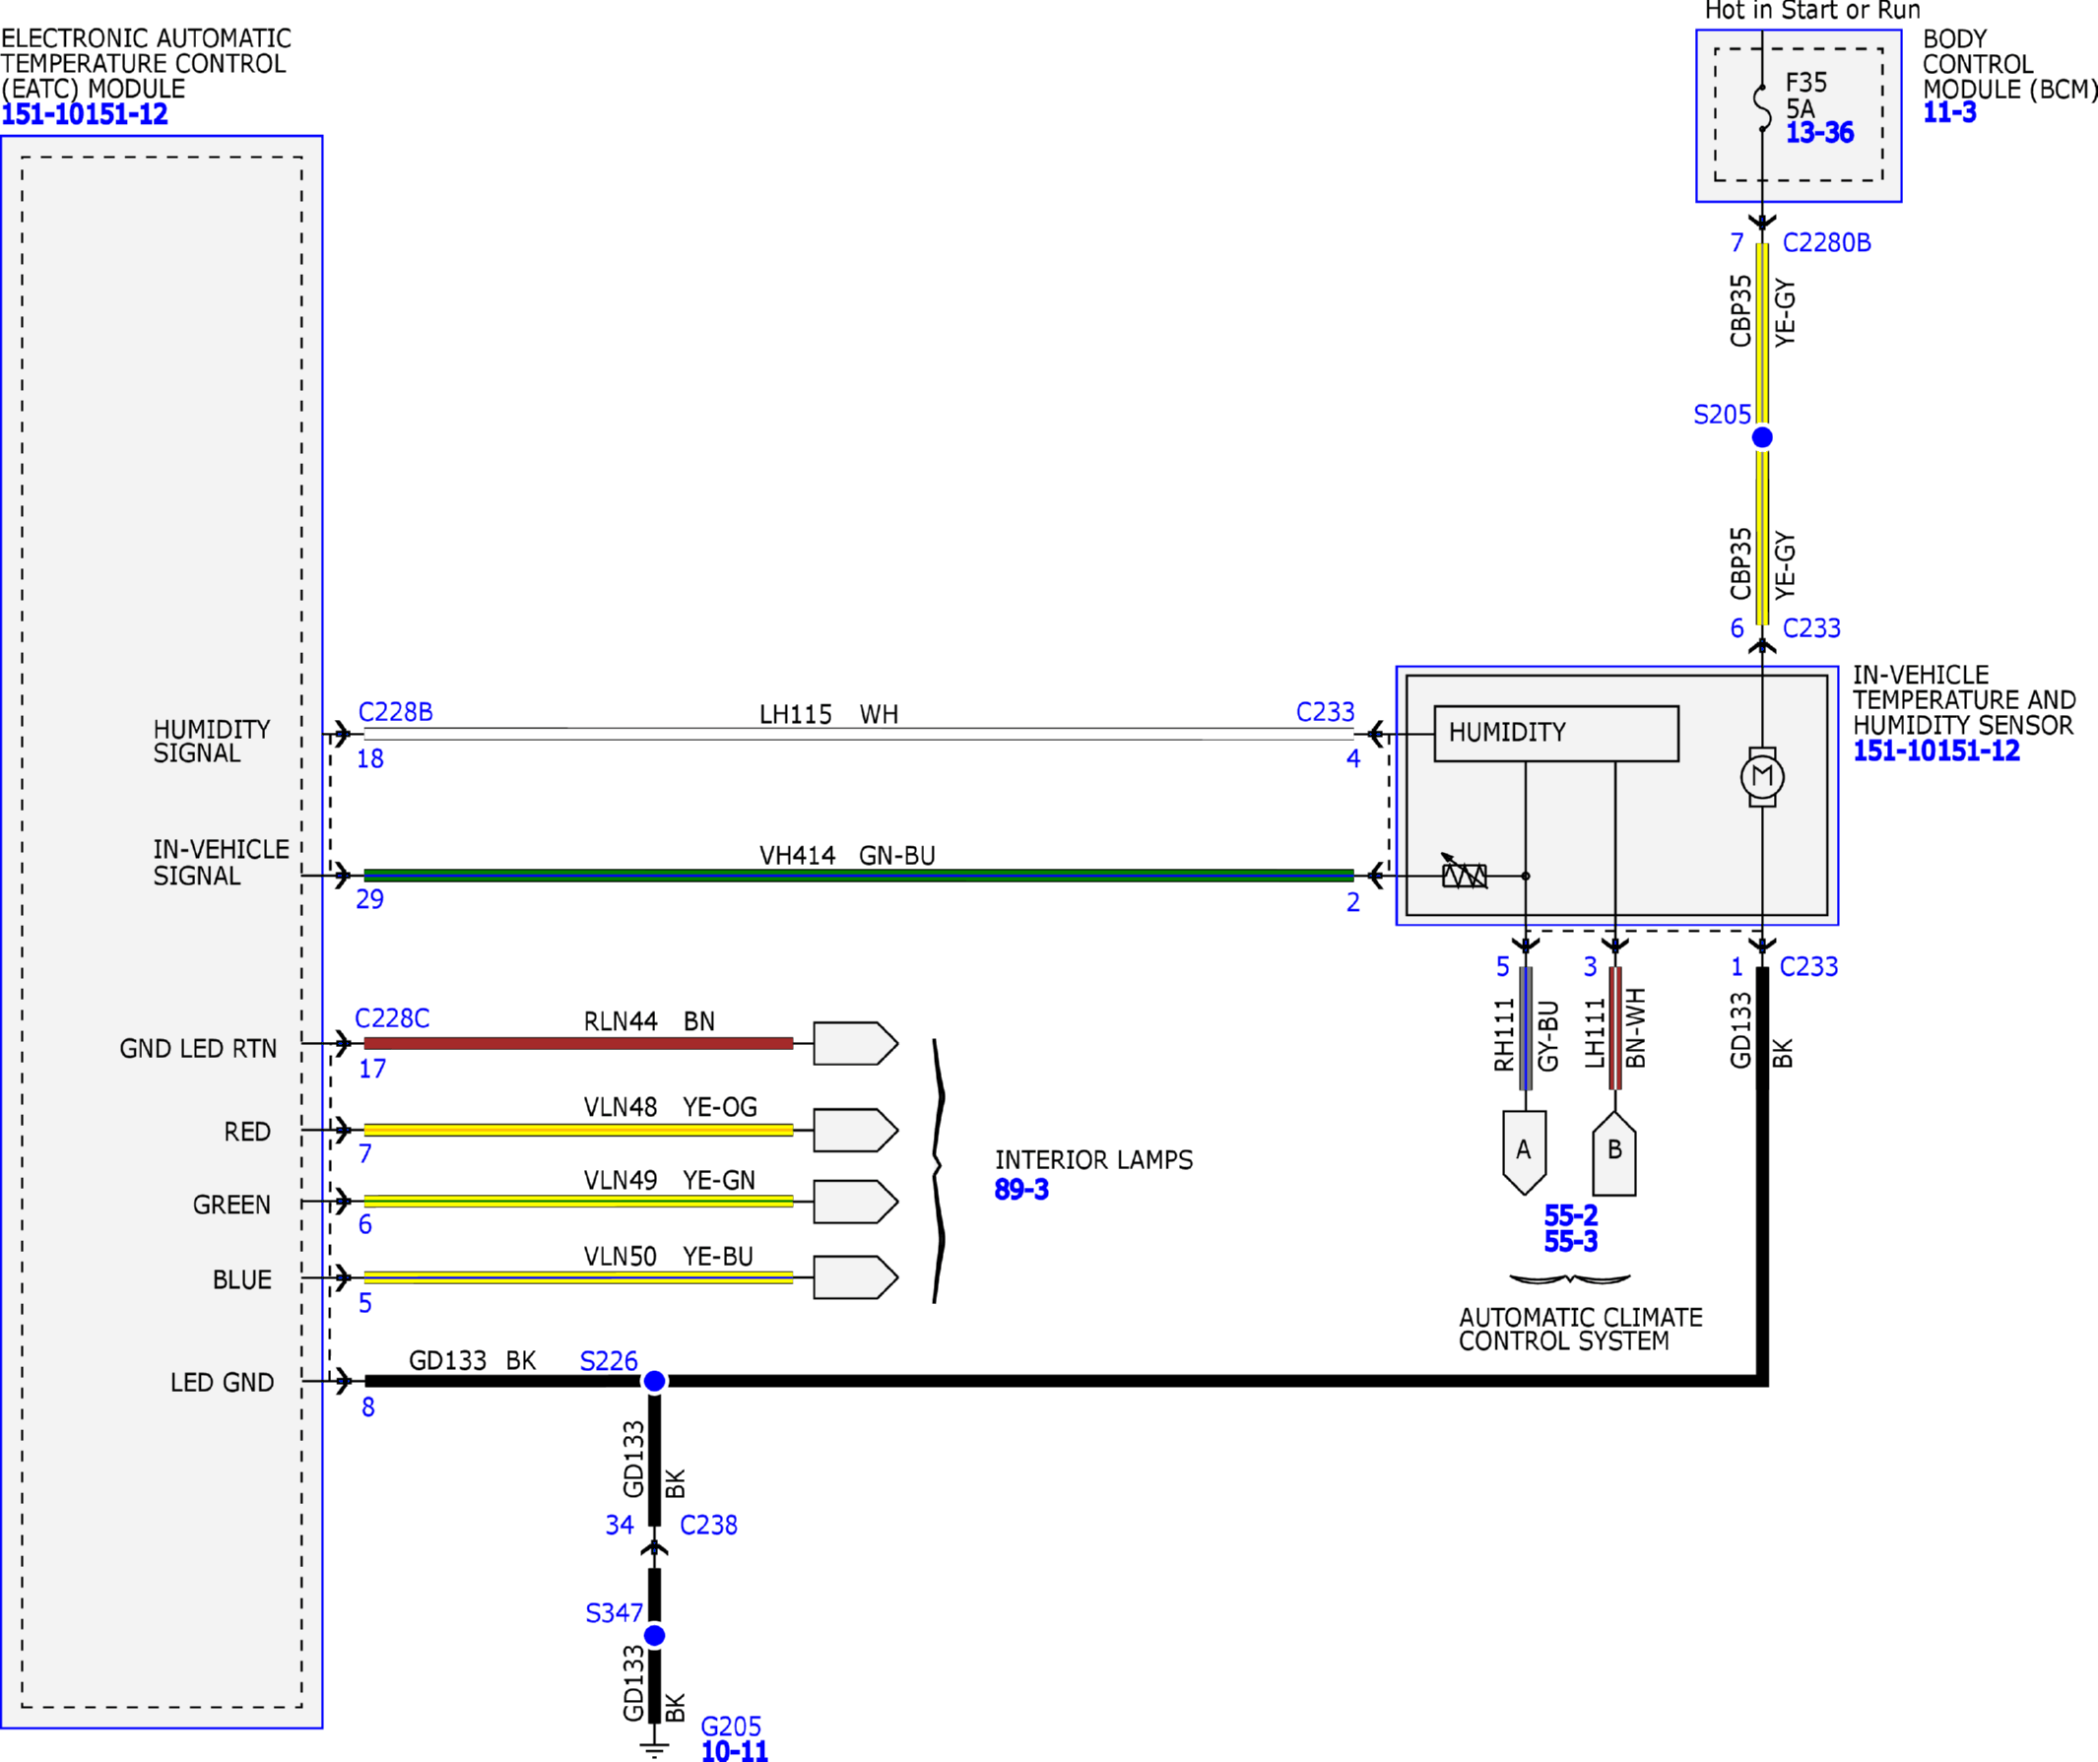Click the C2280B connector label
Viewport: 2098px width, 1762px height.
(x=1826, y=242)
